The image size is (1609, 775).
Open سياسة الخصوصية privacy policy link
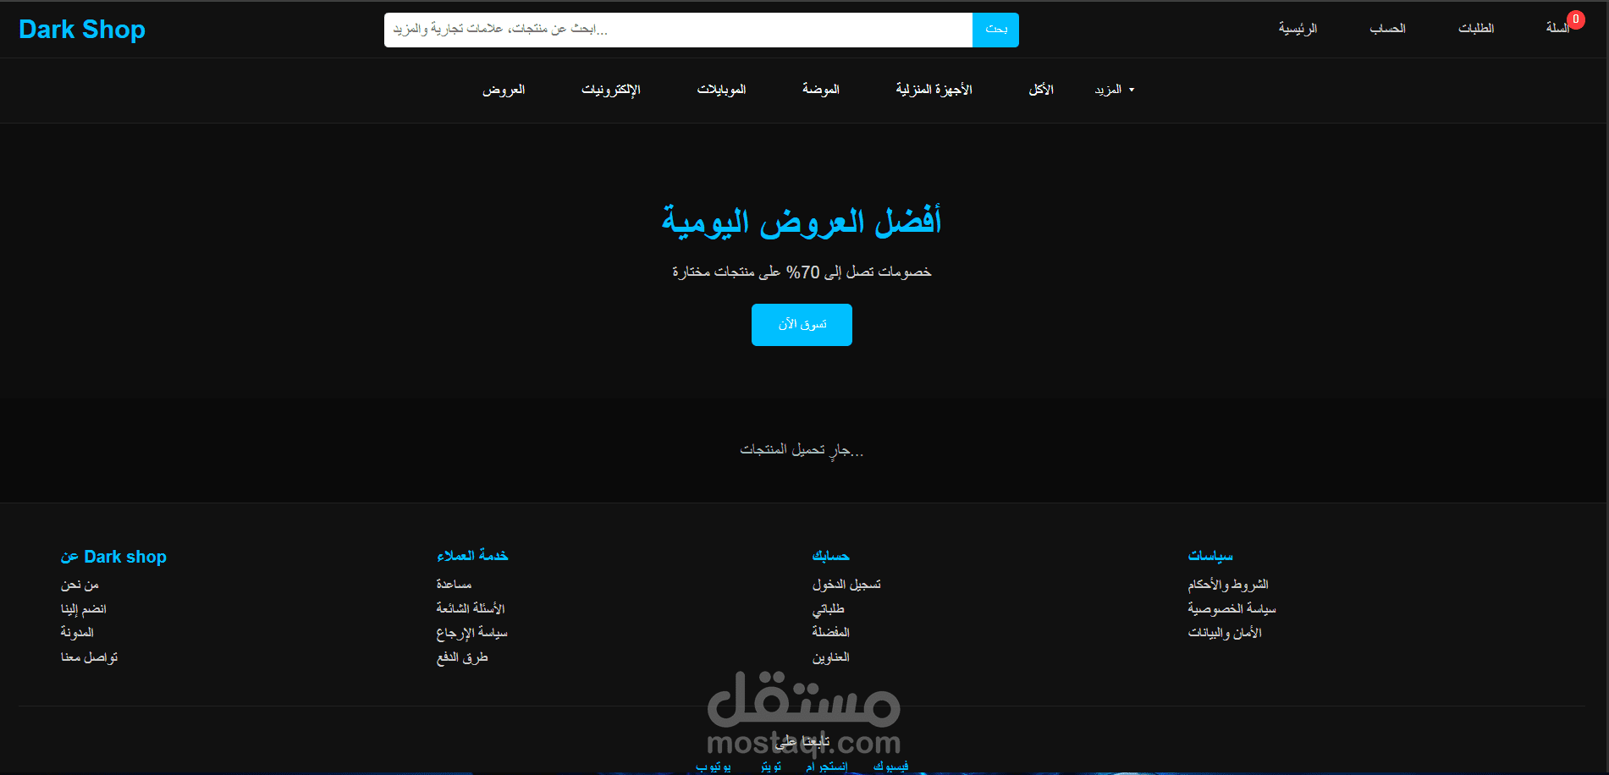(x=1232, y=607)
